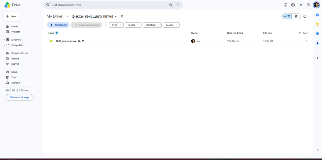322x160 pixels.
Task: Switch to list layout view
Action: coord(287,16)
